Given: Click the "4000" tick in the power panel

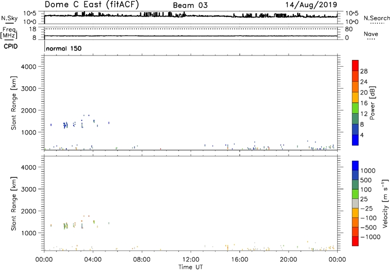Looking at the screenshot, I should coord(29,67).
